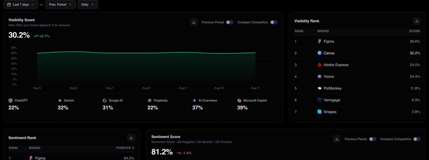Click the Aug 8 label on chart axis
The height and width of the screenshot is (160, 429).
146,88
